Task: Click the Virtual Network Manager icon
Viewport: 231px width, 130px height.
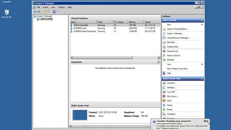Action: (x=164, y=38)
